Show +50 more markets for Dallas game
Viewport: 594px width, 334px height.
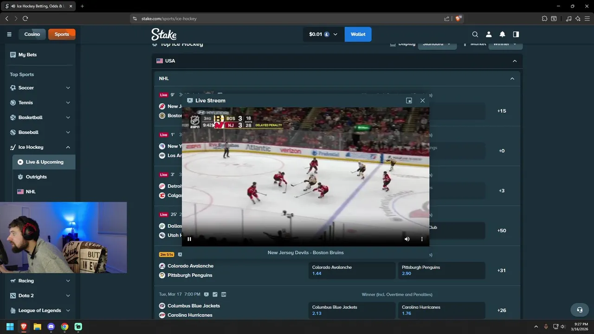[502, 231]
